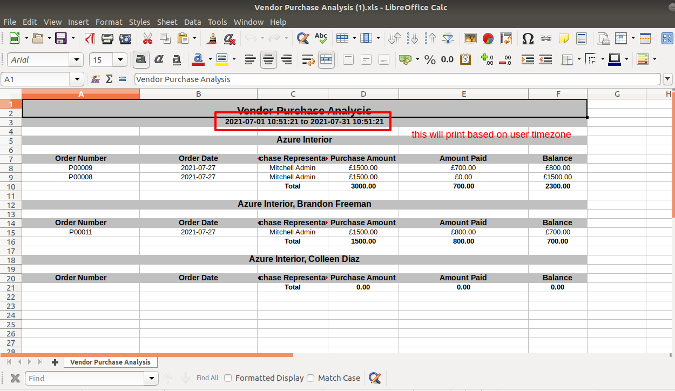This screenshot has width=675, height=391.
Task: Open the font color dropdown arrow
Action: pyautogui.click(x=209, y=59)
